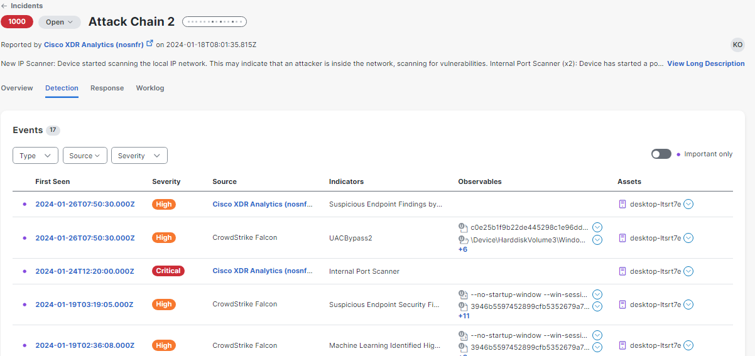The width and height of the screenshot is (755, 356).
Task: Click the device icon in UACBypass2 row
Action: click(623, 238)
